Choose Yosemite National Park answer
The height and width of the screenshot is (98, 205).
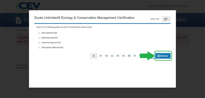click(39, 43)
